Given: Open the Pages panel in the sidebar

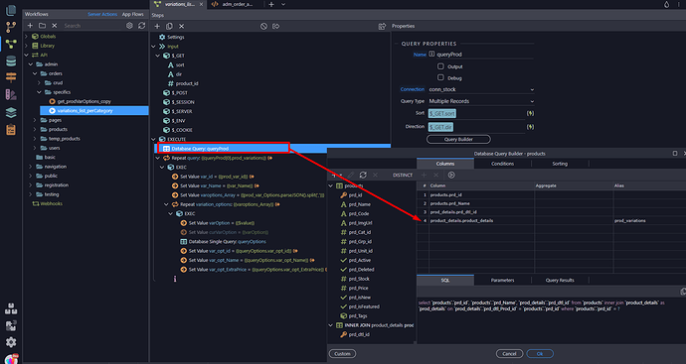Looking at the screenshot, I should pos(11,11).
